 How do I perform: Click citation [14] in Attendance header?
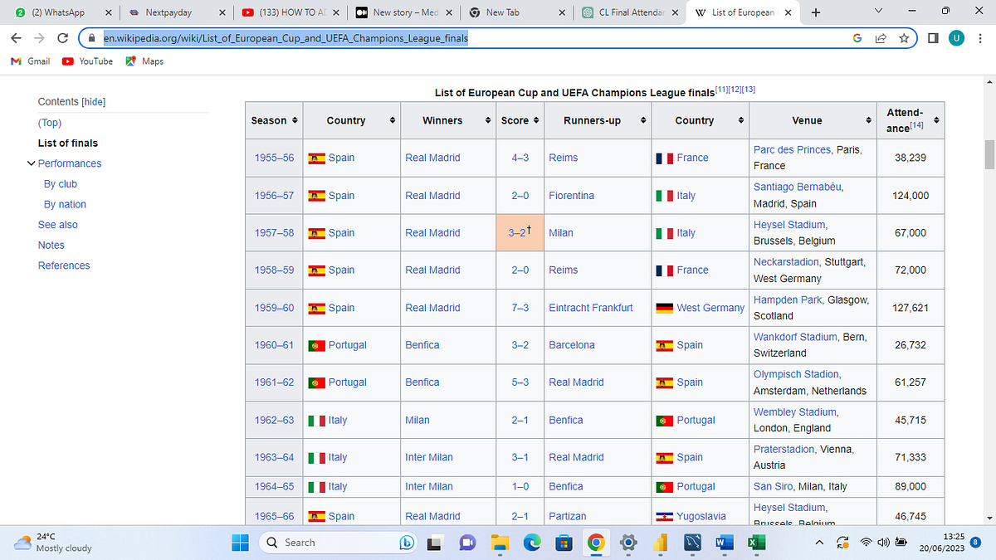pos(917,126)
